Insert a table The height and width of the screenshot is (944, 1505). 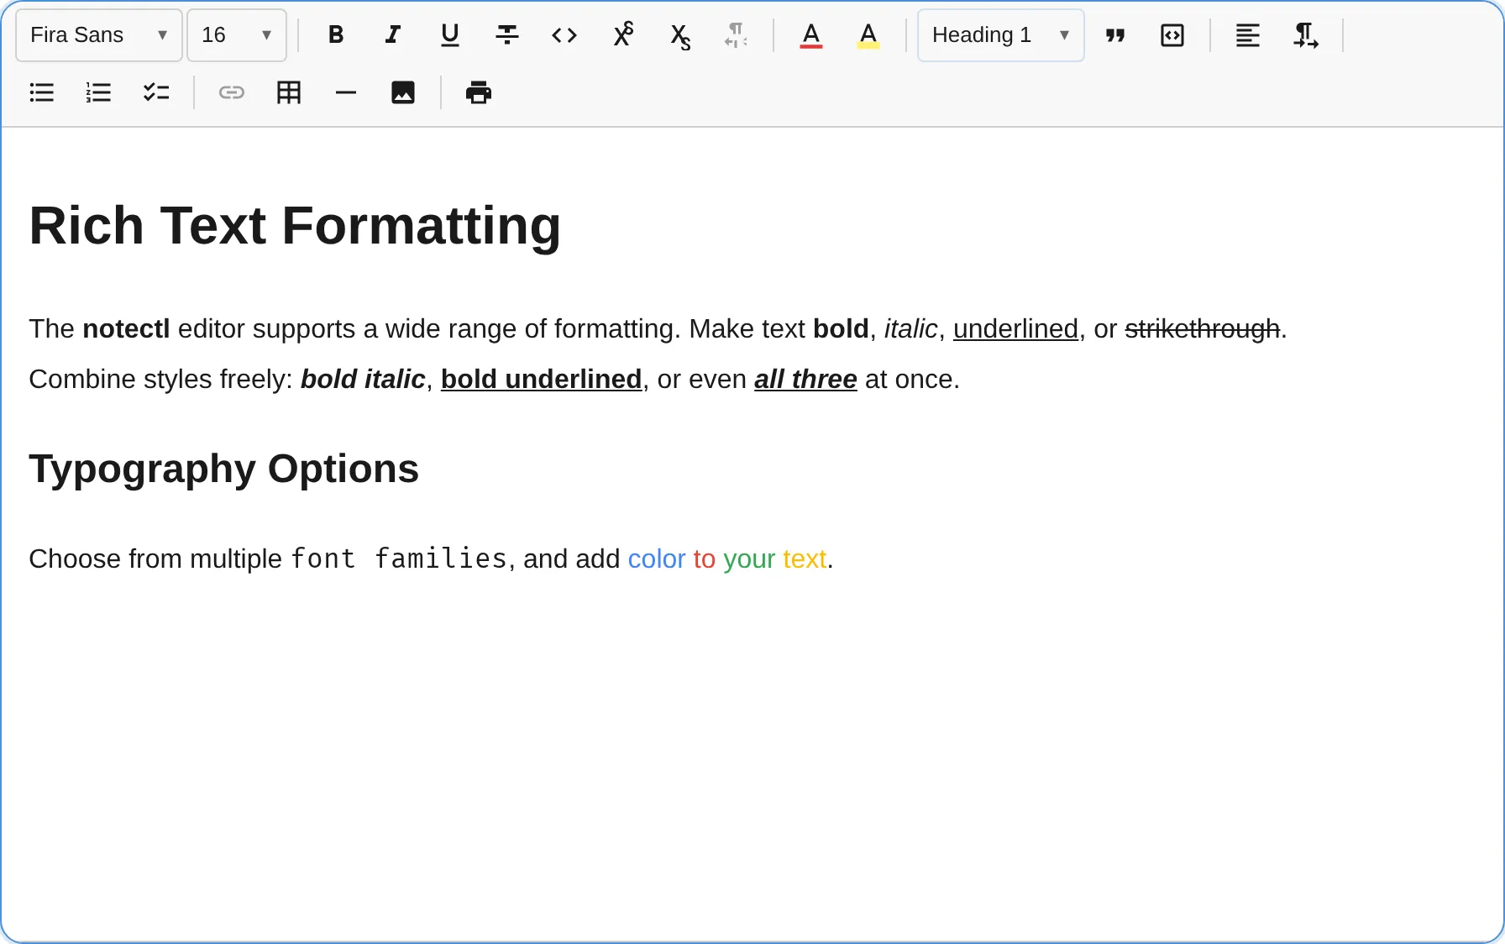[289, 92]
